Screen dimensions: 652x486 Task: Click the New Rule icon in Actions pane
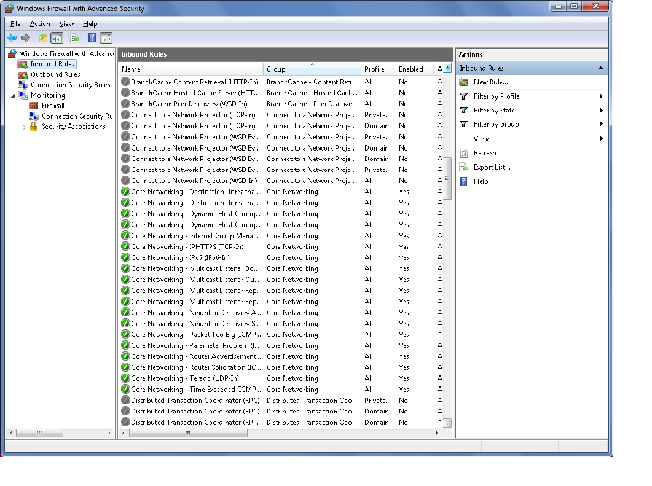coord(463,82)
